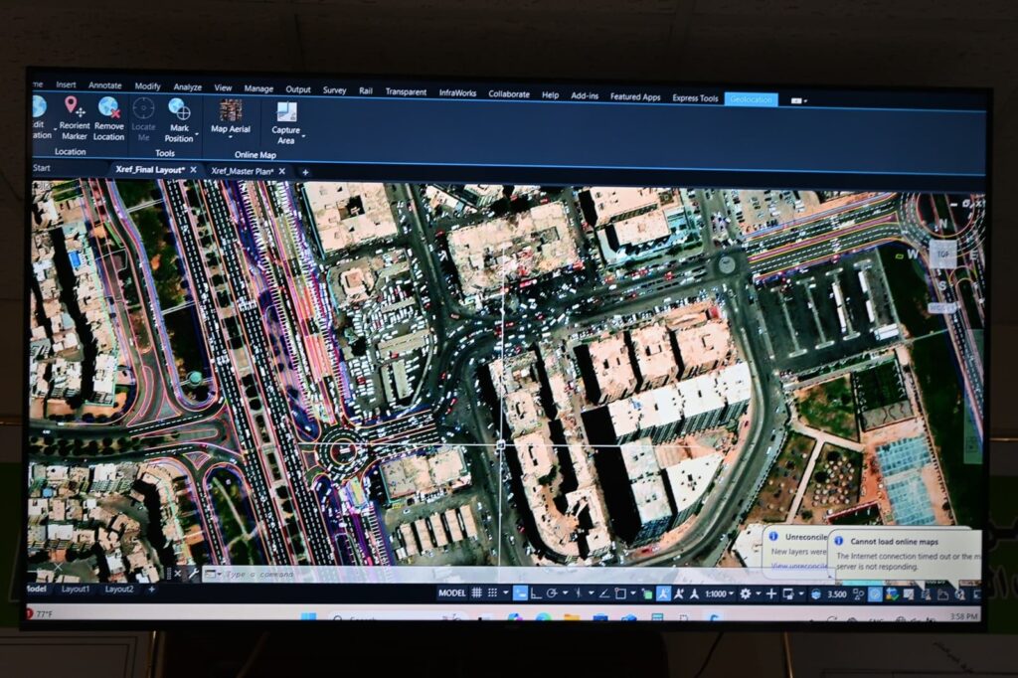Open the 1:1000 annotation scale dropdown
This screenshot has width=1018, height=678.
(x=718, y=593)
